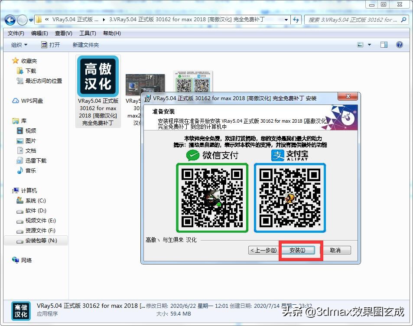This screenshot has width=413, height=326.
Task: Open the 编辑(E) menu
Action: [x=39, y=33]
